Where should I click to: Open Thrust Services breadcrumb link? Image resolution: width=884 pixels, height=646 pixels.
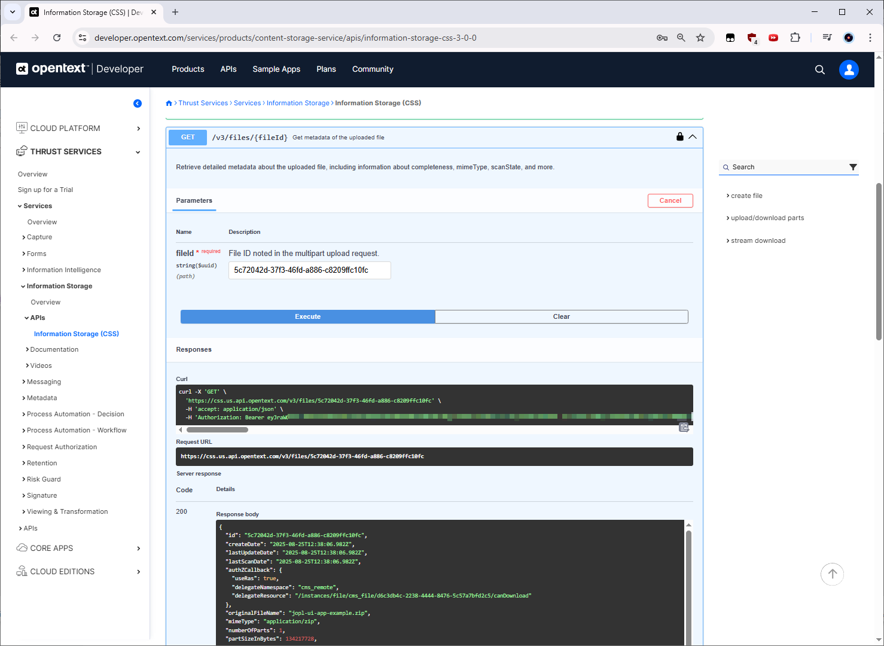(203, 103)
